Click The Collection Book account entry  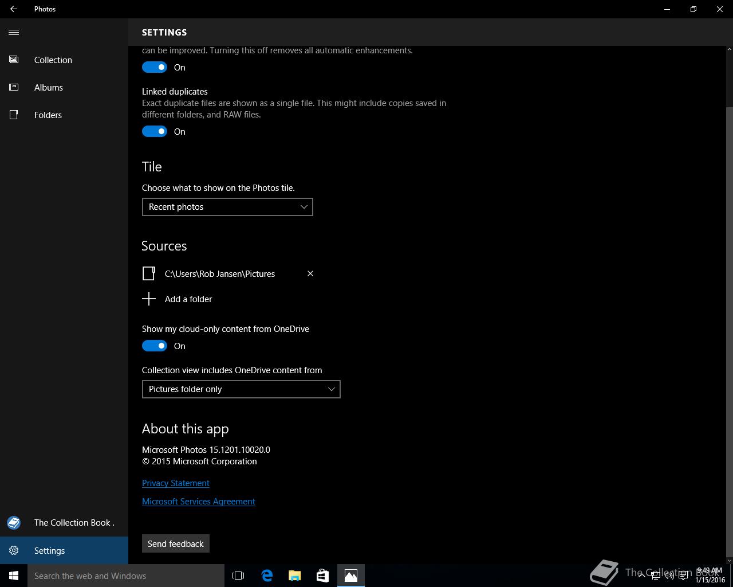[x=64, y=522]
